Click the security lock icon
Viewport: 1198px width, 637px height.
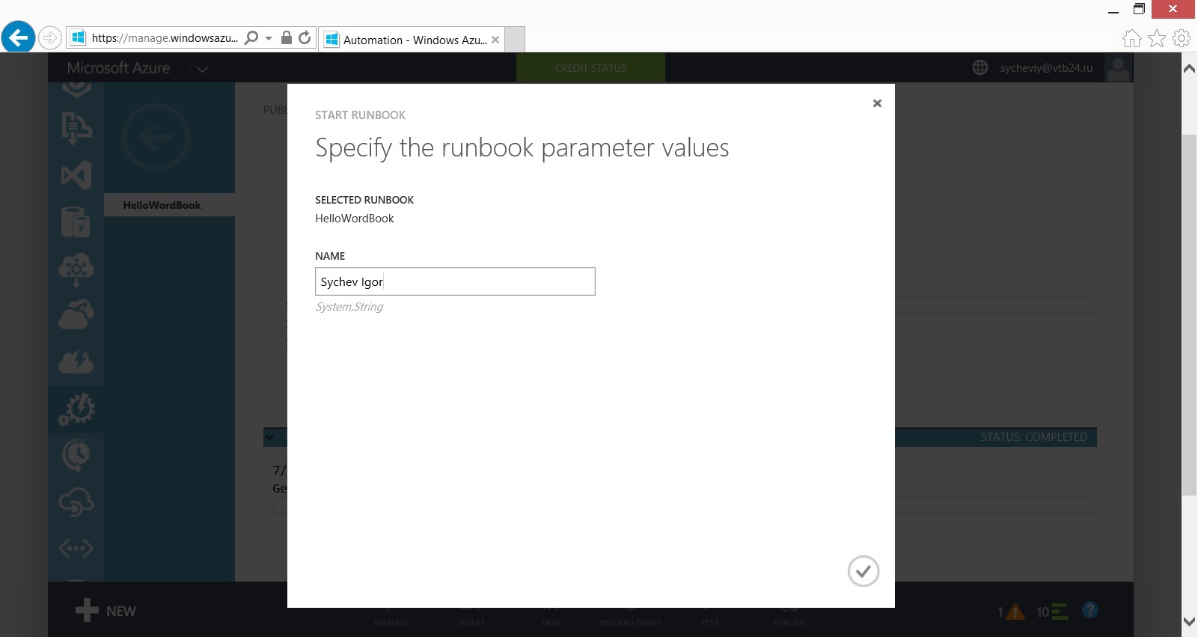click(x=286, y=37)
